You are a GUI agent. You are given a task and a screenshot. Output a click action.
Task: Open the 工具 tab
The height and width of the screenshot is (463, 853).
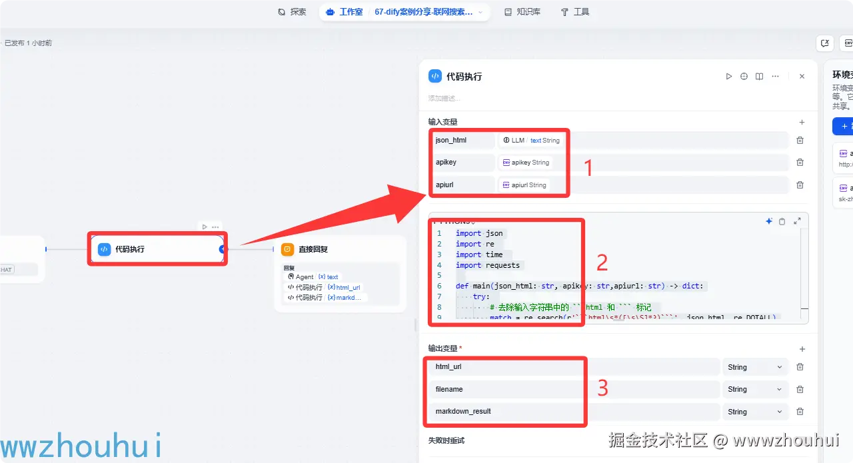click(x=575, y=12)
